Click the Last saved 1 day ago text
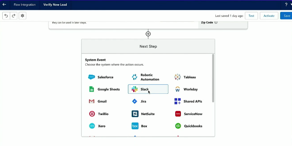Viewport: 292px width, 146px height. coord(229,16)
